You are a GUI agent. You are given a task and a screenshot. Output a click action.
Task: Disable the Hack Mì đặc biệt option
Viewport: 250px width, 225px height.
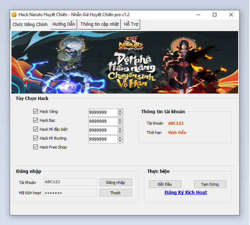pos(35,129)
